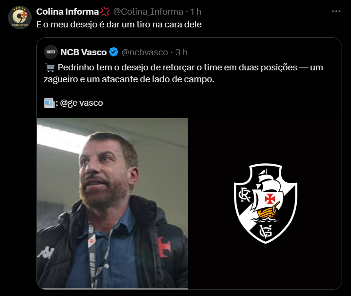
Task: Click NCB Vasco's blue verified badge
Action: click(114, 52)
